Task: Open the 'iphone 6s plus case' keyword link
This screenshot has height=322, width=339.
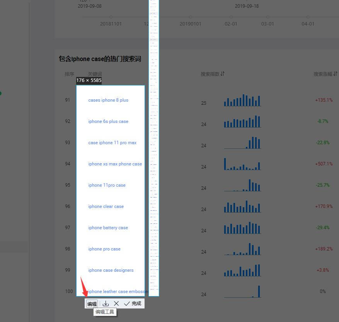Action: pyautogui.click(x=108, y=121)
